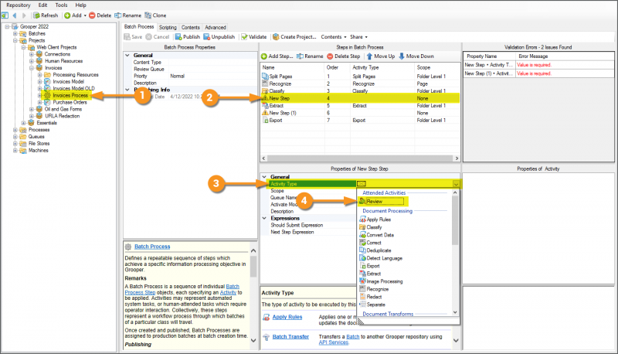
Task: Click the Publish icon
Action: 178,36
